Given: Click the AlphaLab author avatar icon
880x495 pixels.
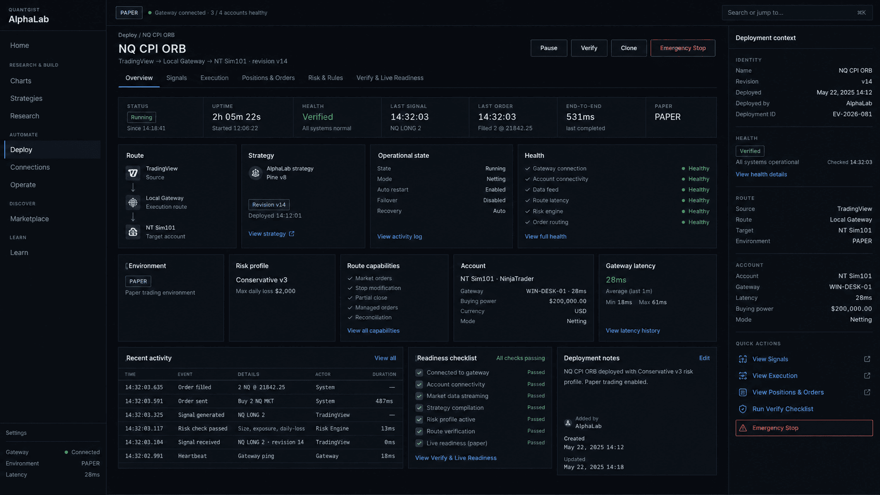Looking at the screenshot, I should point(568,422).
